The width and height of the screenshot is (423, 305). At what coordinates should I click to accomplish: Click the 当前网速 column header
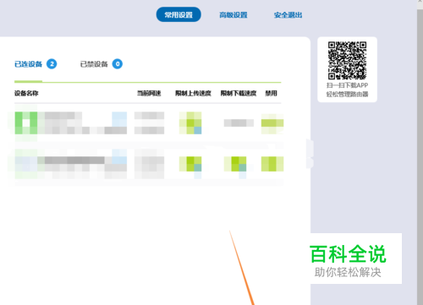pos(149,93)
